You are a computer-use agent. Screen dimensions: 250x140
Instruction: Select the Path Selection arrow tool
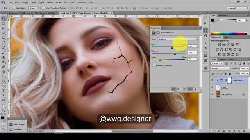click(4, 96)
